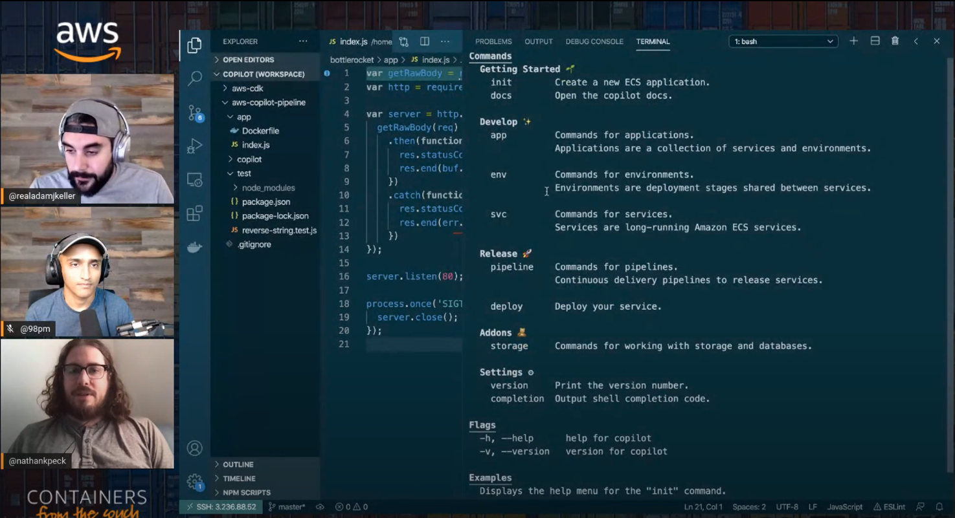Screen dimensions: 955x518
Task: Click bottlerocket breadcrumb segment
Action: (x=352, y=59)
